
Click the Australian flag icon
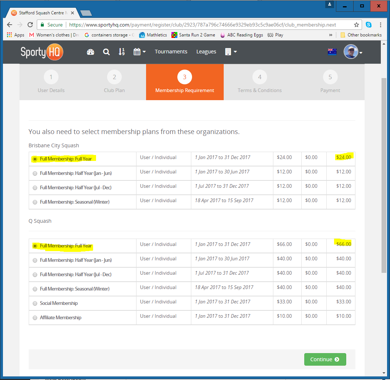pyautogui.click(x=332, y=52)
